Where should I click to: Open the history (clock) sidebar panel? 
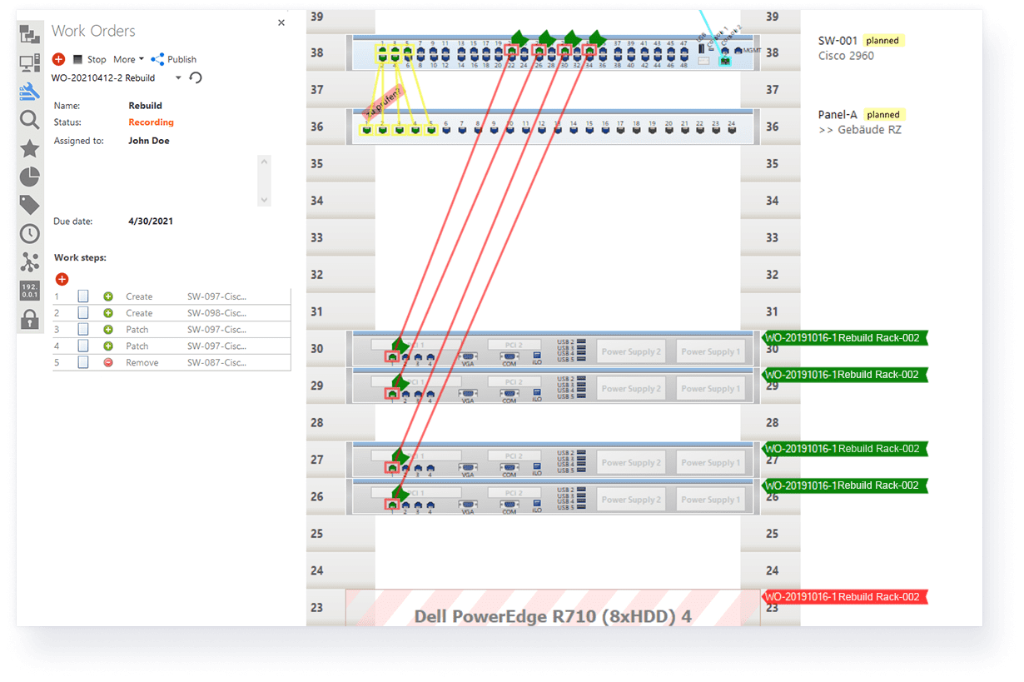pos(29,233)
